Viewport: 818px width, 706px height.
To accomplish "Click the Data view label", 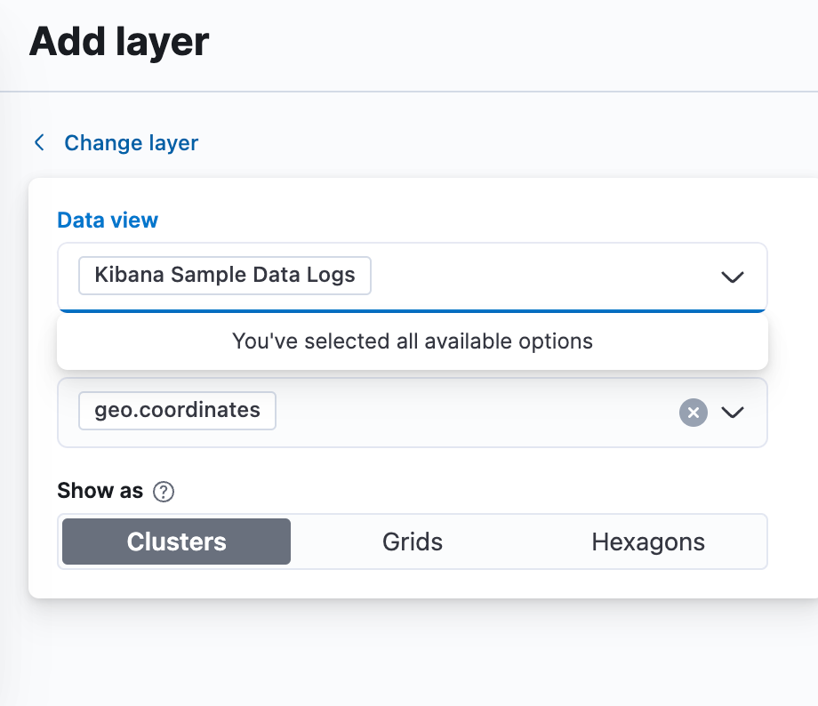I will [x=108, y=220].
